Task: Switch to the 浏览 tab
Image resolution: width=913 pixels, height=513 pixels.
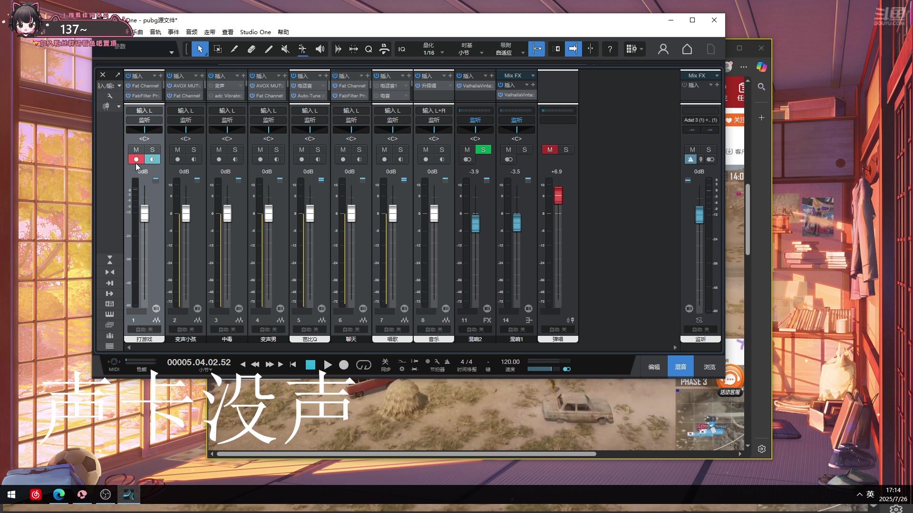Action: click(709, 367)
